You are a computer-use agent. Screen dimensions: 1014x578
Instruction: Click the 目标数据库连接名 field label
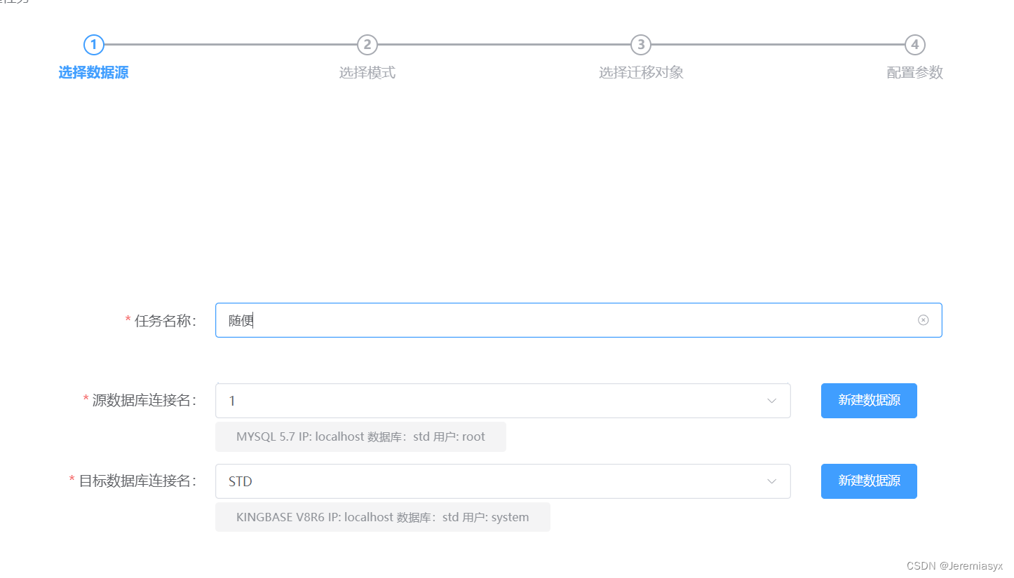(137, 481)
